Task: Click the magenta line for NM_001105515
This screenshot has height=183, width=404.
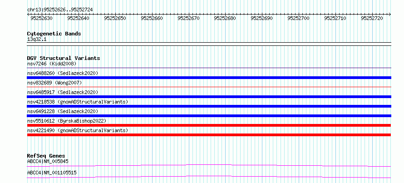Action: 209,177
